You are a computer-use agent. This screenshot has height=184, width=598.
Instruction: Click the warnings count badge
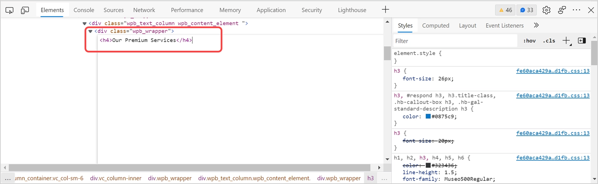[505, 10]
